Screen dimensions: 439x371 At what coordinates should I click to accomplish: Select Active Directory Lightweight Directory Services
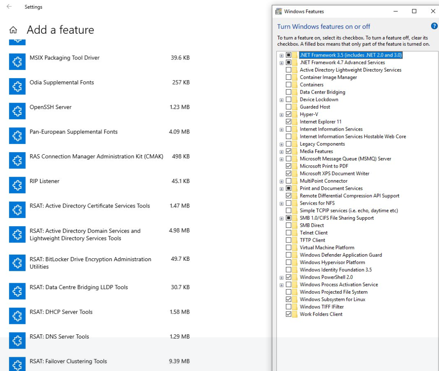tap(351, 70)
